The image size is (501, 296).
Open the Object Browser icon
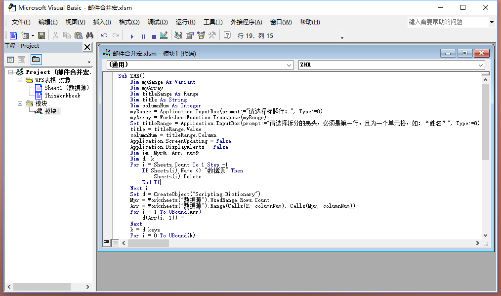tap(201, 35)
